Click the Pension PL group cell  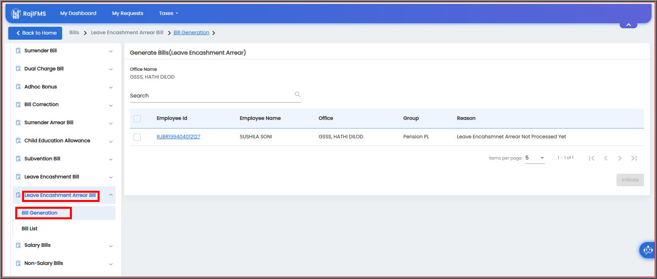tap(416, 137)
